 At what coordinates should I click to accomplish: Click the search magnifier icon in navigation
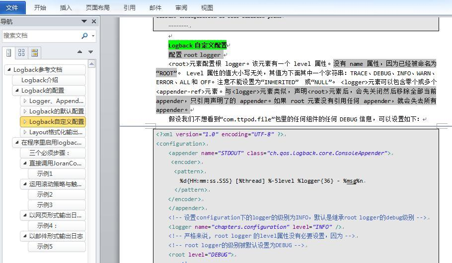click(x=84, y=36)
